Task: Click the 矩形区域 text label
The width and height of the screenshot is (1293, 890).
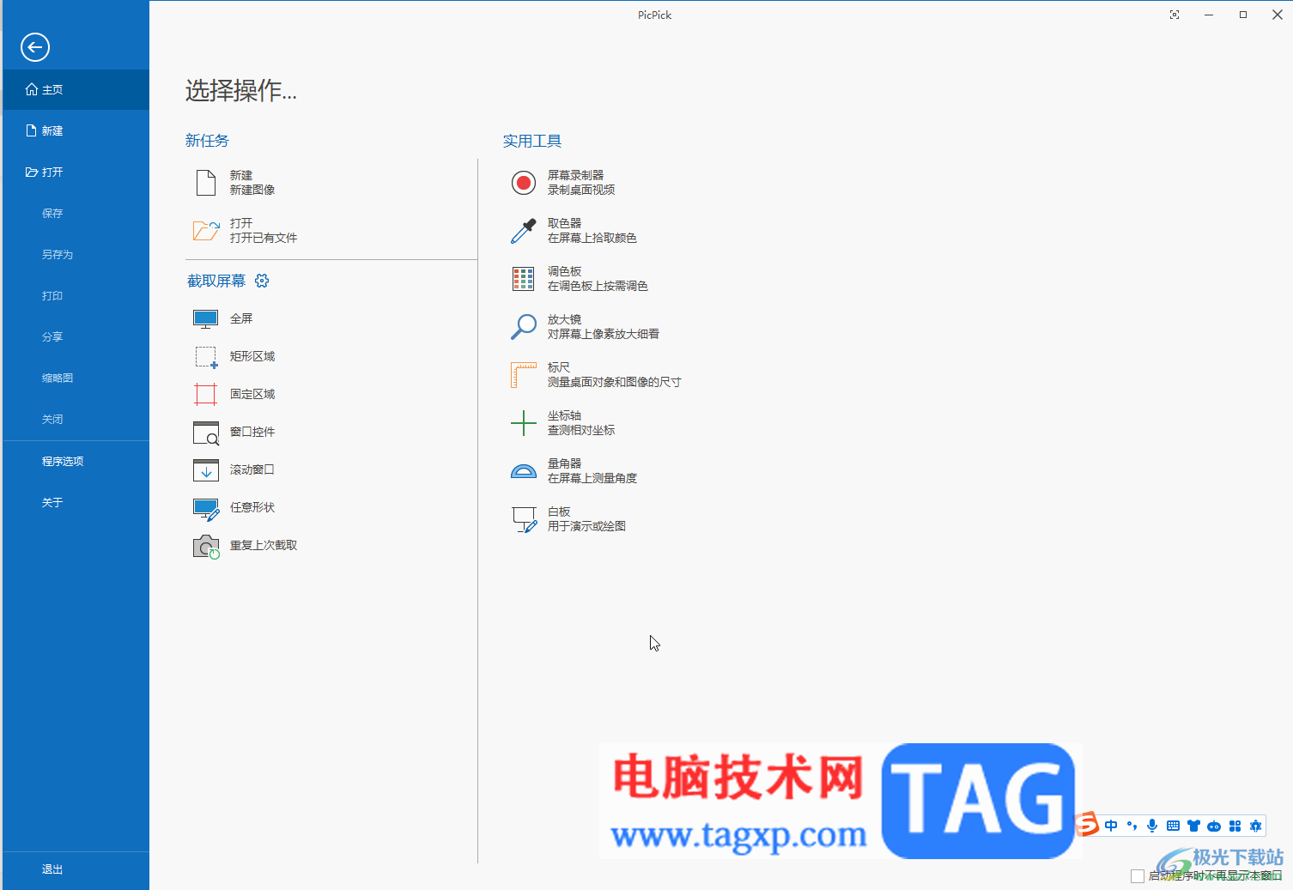Action: click(x=252, y=356)
